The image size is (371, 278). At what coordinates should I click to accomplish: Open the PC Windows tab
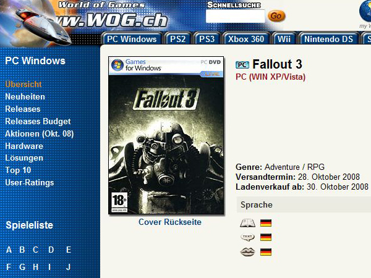coord(132,39)
